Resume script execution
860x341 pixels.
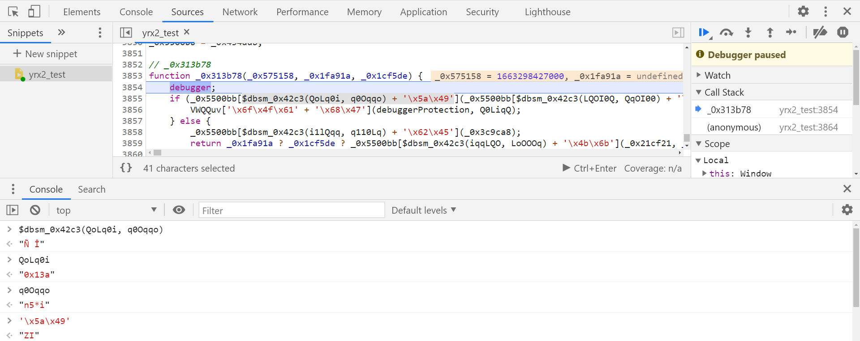pos(704,32)
